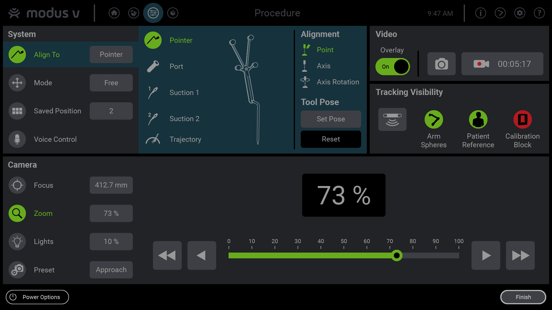Select the Suction 1 tool
The image size is (552, 310).
click(x=184, y=92)
